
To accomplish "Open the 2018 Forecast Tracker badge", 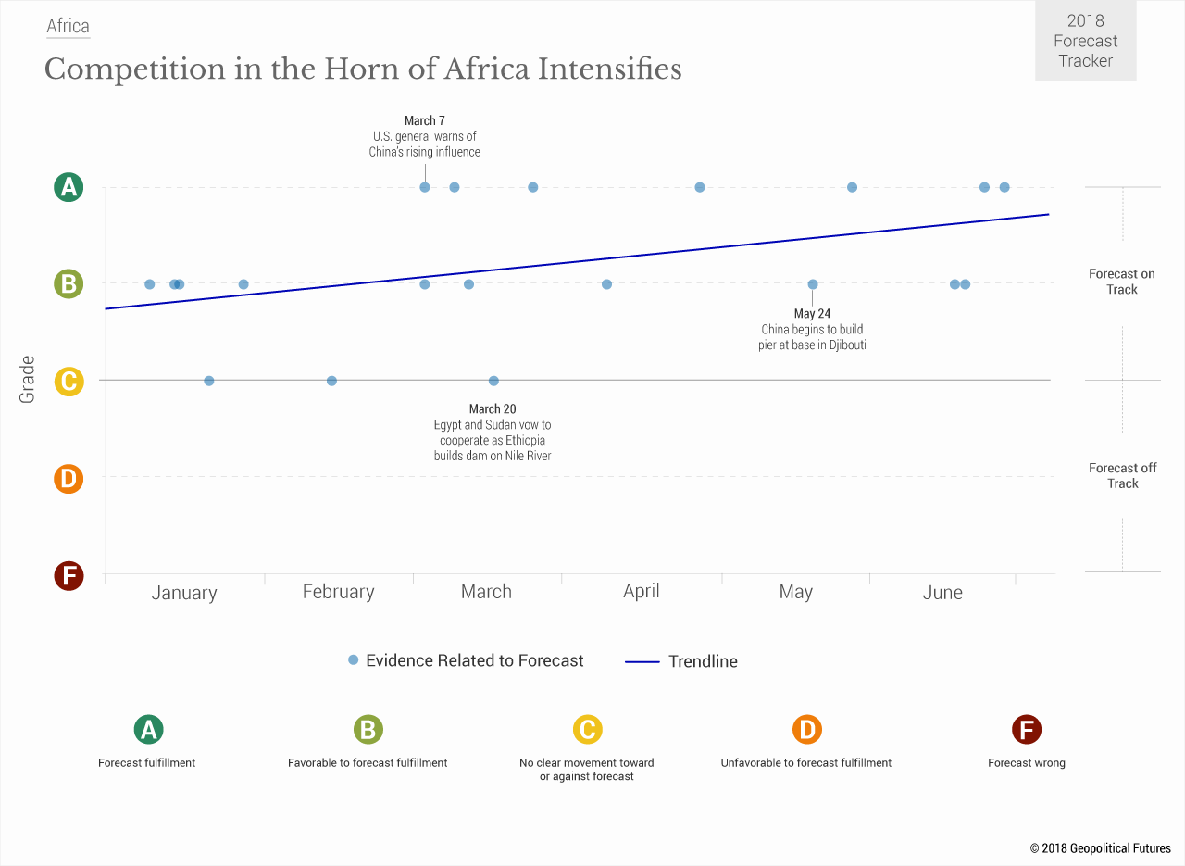I will [1085, 41].
